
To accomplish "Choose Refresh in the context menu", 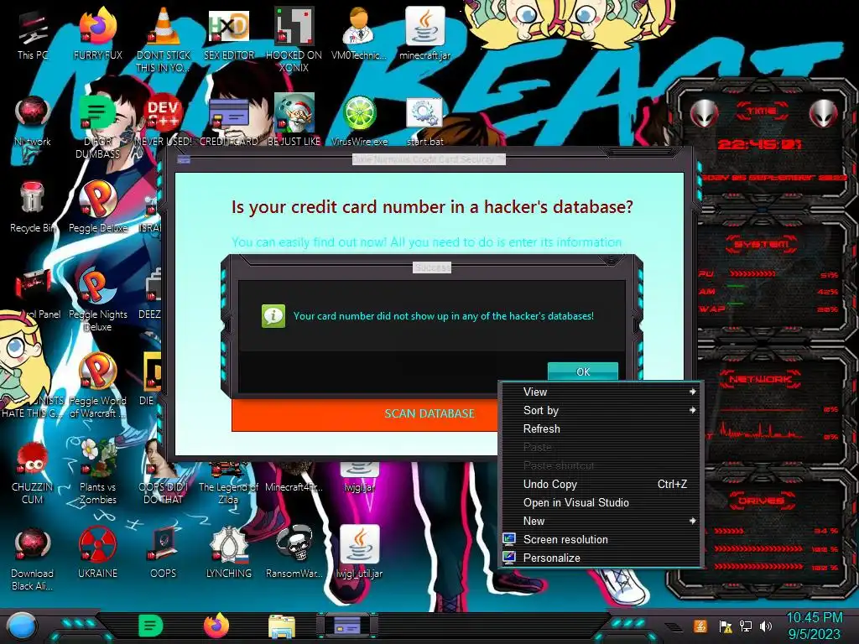I will coord(601,428).
